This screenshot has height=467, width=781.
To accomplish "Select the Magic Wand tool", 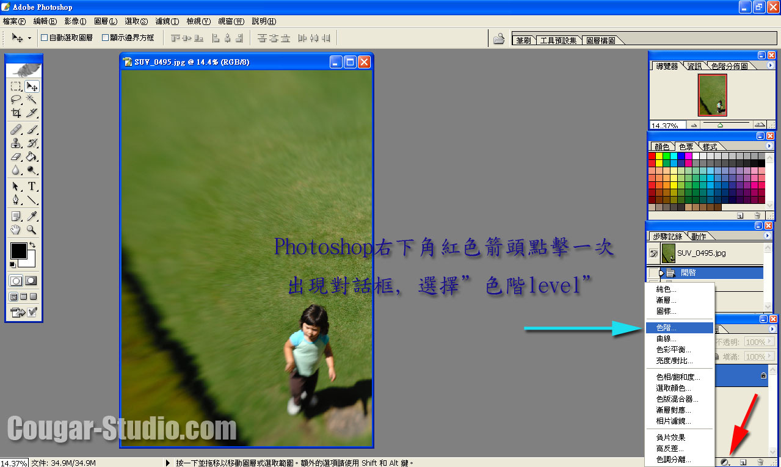I will [32, 100].
